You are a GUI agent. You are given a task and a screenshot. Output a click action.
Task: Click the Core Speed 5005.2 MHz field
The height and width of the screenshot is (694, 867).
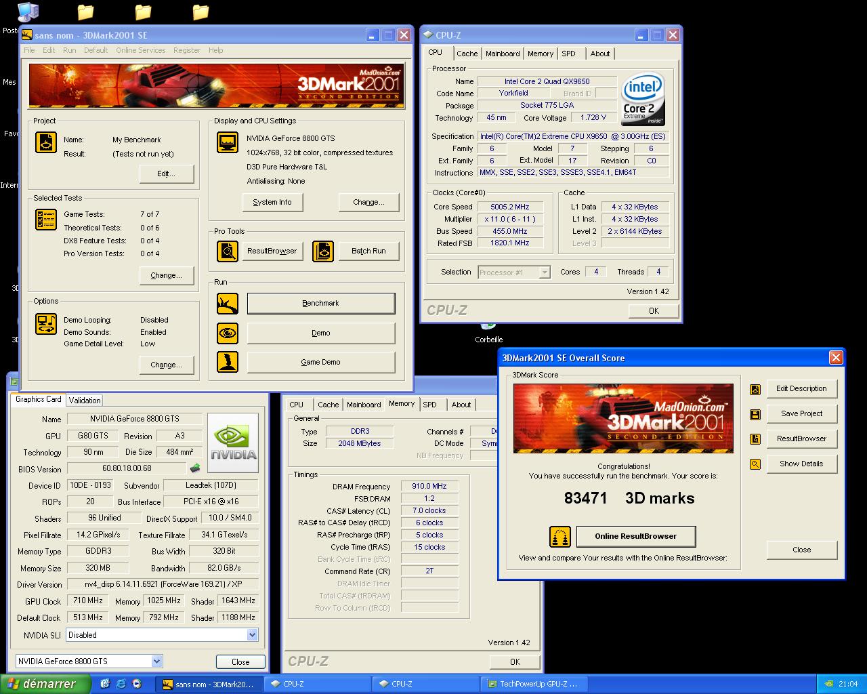(510, 207)
